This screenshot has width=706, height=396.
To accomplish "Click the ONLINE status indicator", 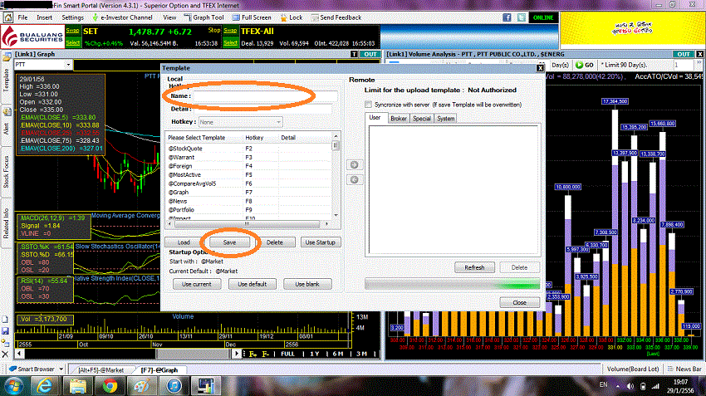I will pos(543,17).
